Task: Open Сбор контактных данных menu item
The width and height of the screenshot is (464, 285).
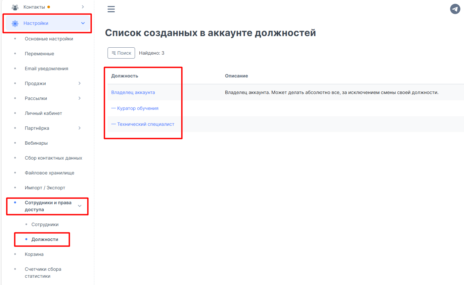Action: (x=53, y=158)
